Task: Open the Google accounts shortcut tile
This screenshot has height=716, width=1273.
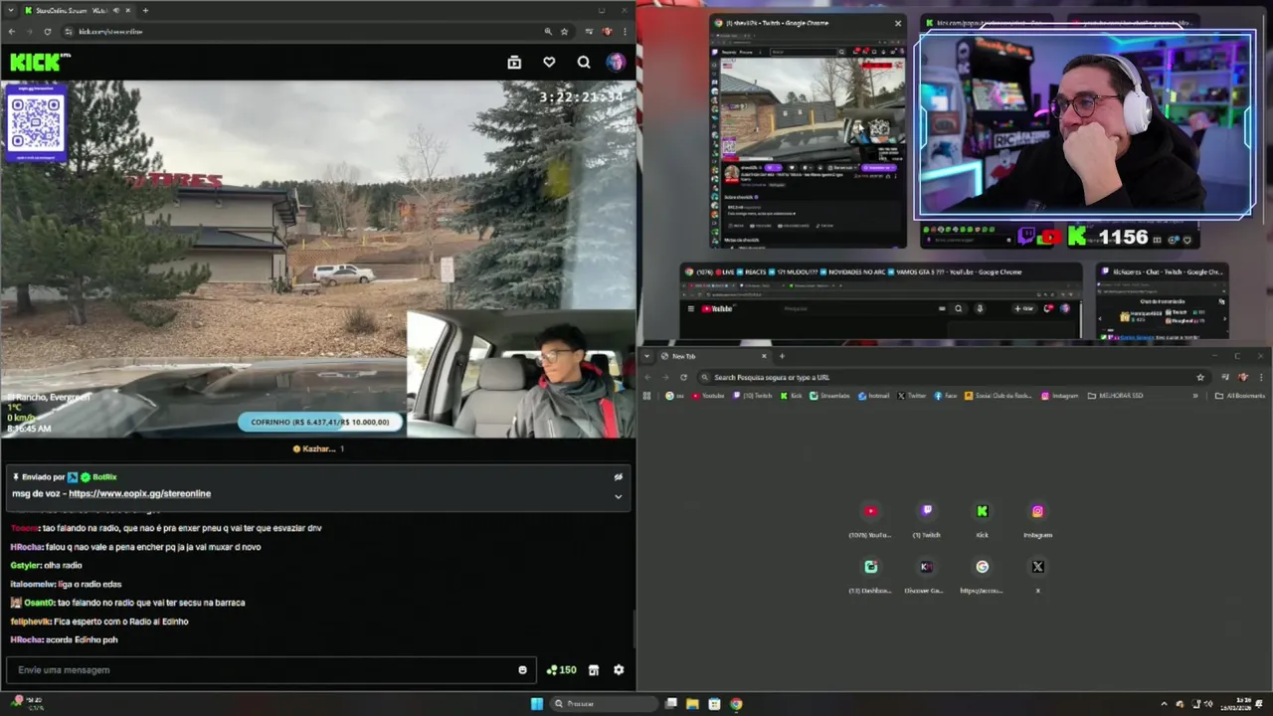Action: pos(982,574)
